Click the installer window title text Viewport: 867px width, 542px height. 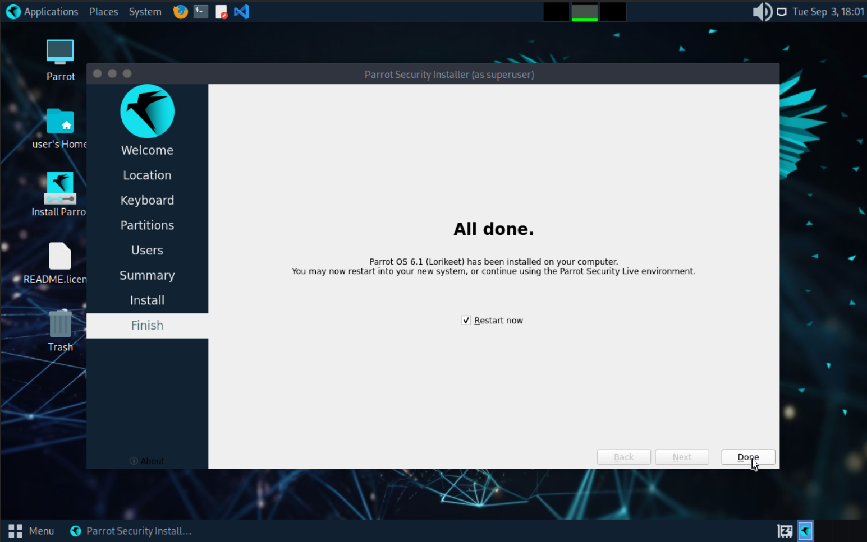tap(449, 75)
